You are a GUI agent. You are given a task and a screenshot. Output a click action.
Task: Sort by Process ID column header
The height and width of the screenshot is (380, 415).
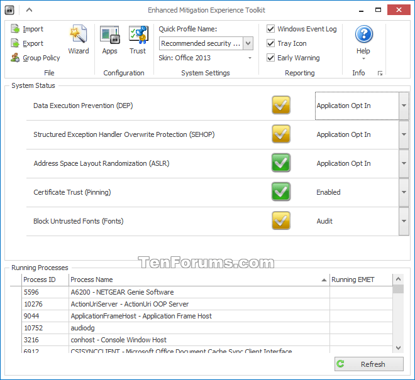click(45, 280)
